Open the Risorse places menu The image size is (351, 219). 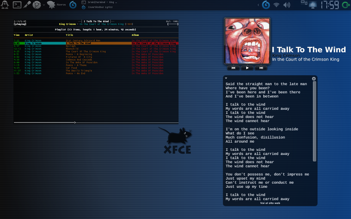pyautogui.click(x=56, y=5)
